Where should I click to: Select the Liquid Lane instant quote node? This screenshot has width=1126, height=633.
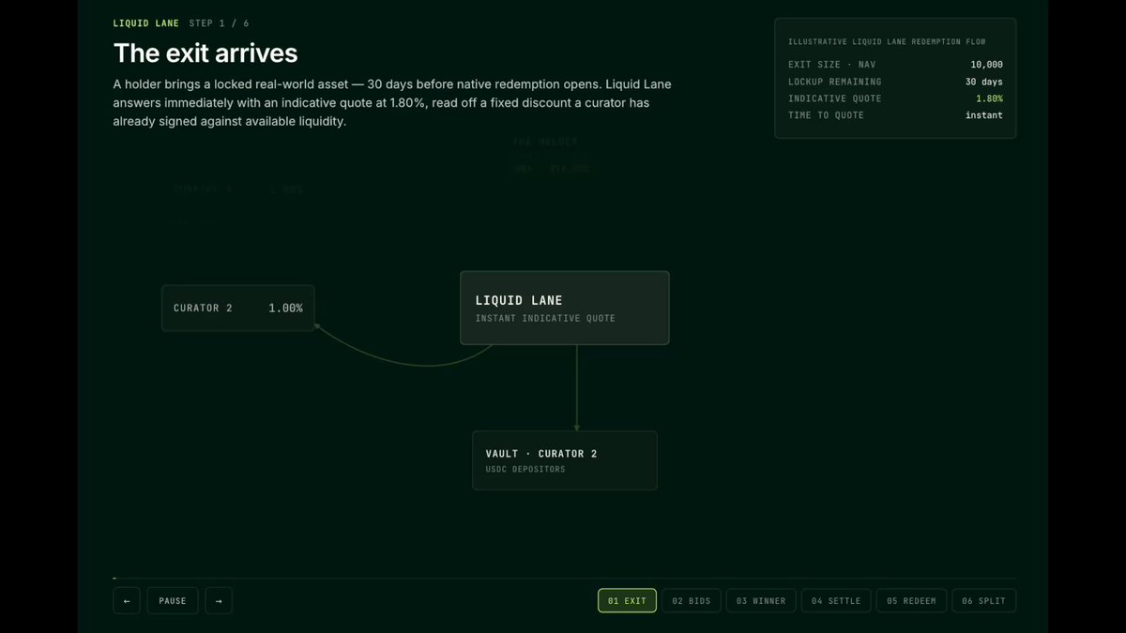coord(564,309)
